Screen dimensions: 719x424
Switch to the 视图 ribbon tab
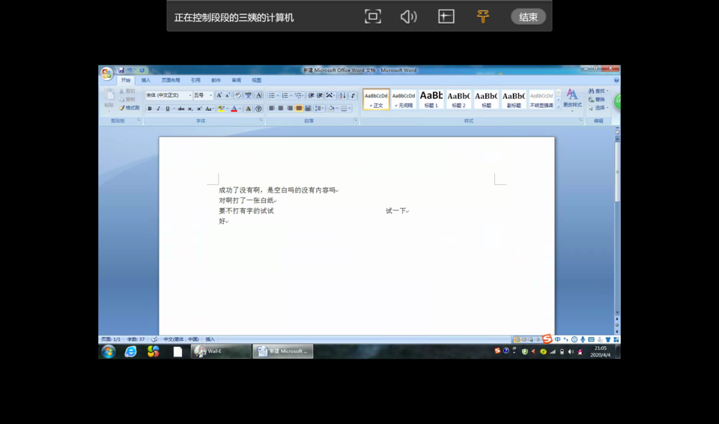(x=256, y=80)
